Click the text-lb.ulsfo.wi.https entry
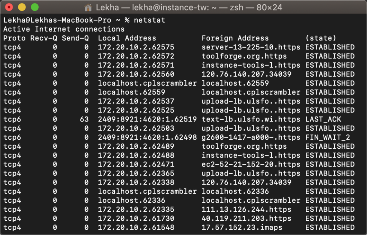This screenshot has width=367, height=235. coord(251,119)
